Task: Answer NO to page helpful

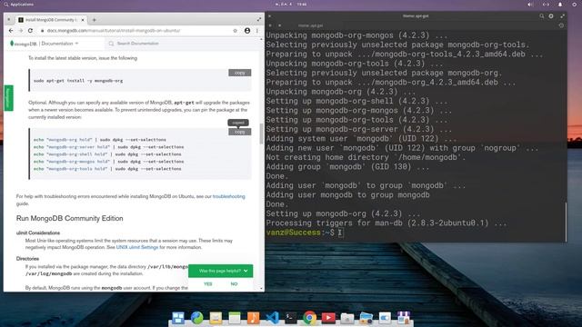Action: tap(234, 284)
